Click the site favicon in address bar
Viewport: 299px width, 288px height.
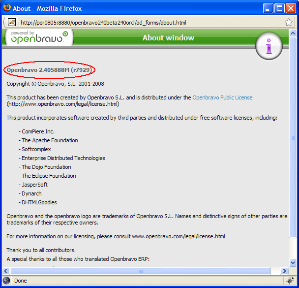tap(12, 22)
